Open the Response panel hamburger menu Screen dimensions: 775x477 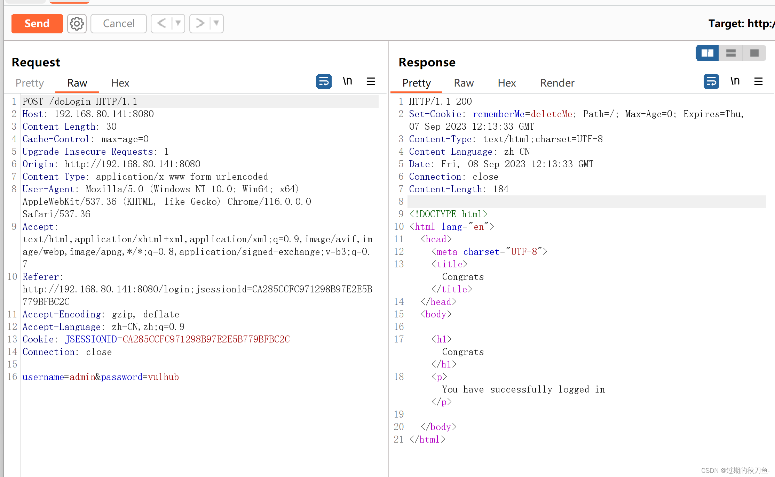[759, 81]
